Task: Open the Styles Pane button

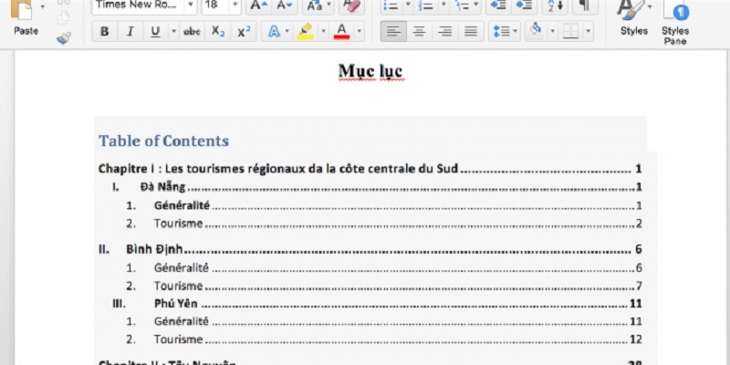Action: 675,22
